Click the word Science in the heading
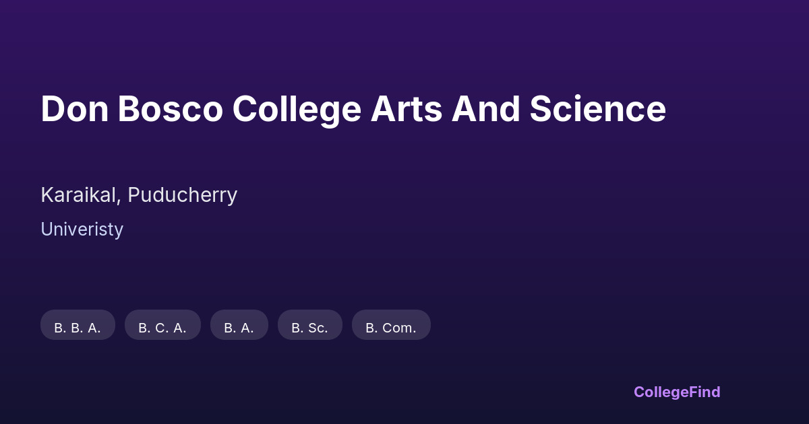This screenshot has width=809, height=424. 597,109
